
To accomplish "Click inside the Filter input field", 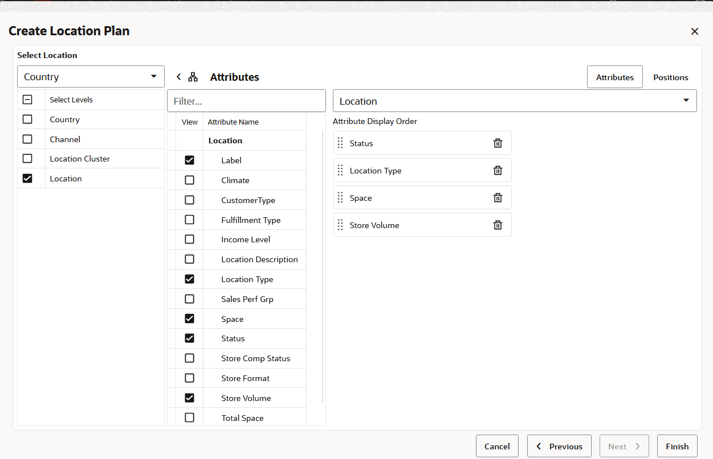I will pyautogui.click(x=246, y=100).
